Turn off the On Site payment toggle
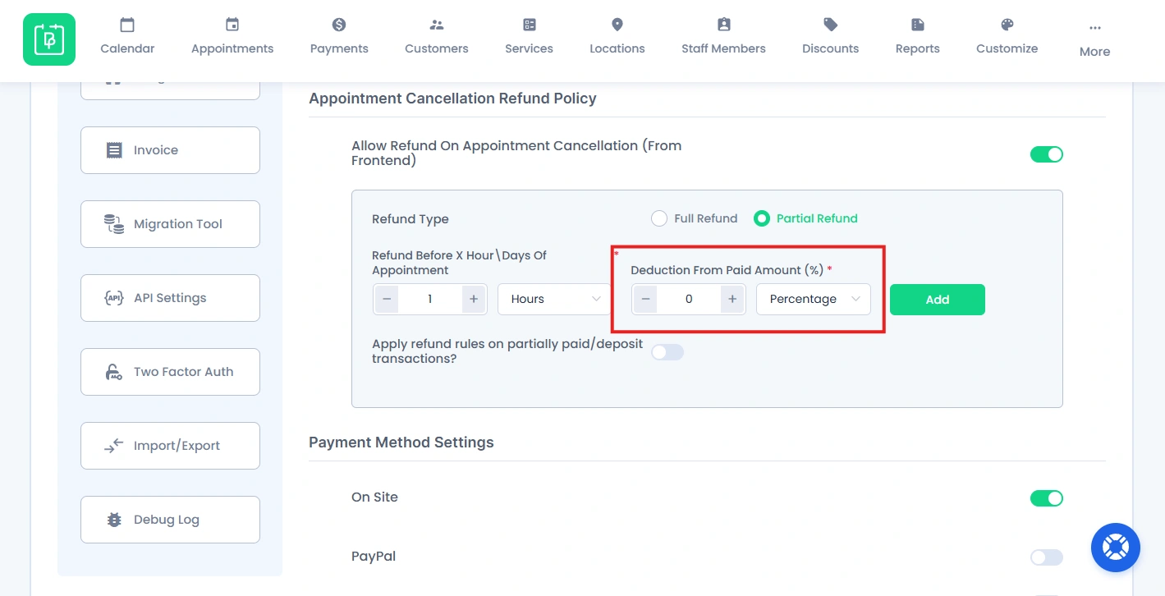Image resolution: width=1165 pixels, height=596 pixels. click(x=1047, y=498)
